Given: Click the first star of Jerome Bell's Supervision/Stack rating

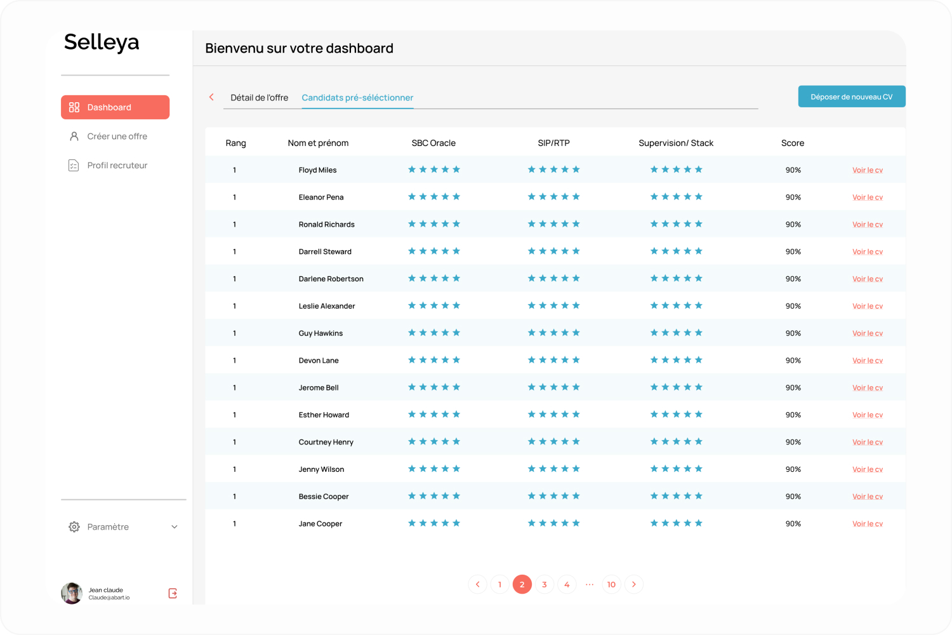Looking at the screenshot, I should pyautogui.click(x=653, y=387).
